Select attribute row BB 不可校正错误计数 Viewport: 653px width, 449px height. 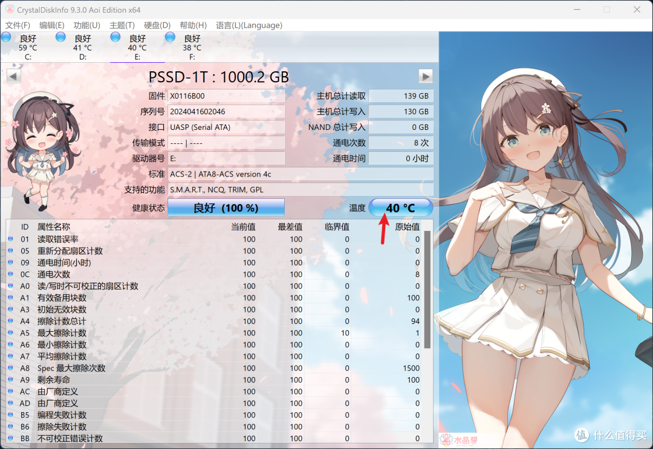[x=215, y=438]
